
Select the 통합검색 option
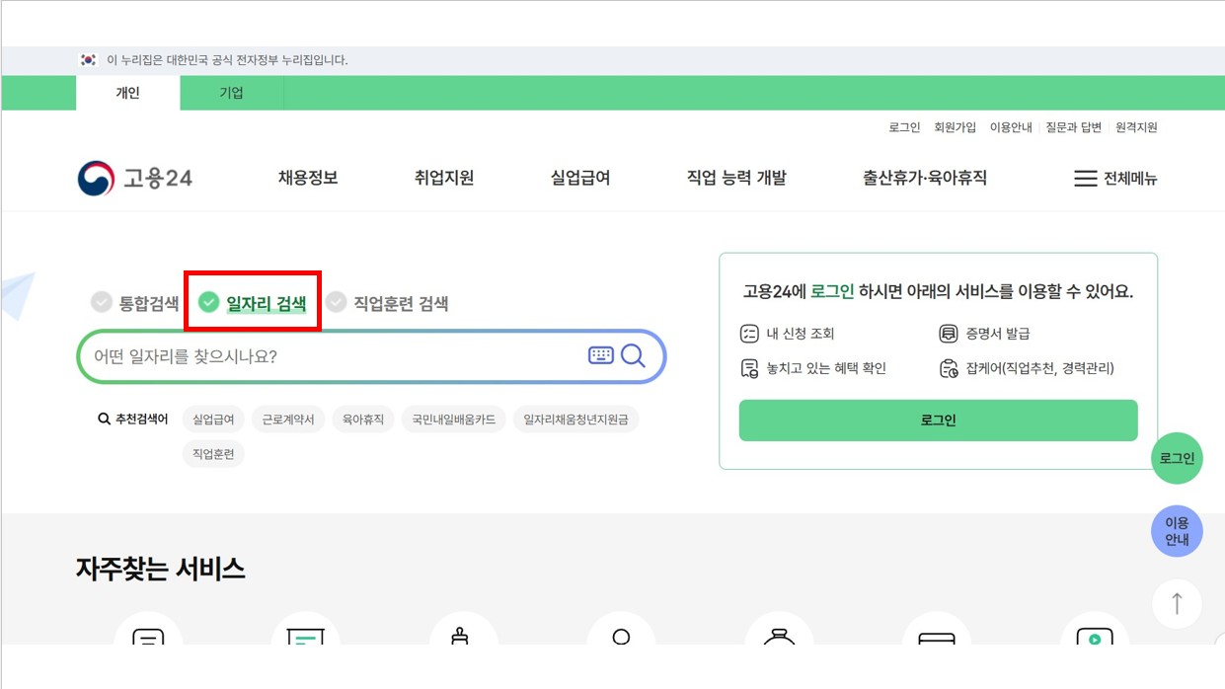pos(135,303)
